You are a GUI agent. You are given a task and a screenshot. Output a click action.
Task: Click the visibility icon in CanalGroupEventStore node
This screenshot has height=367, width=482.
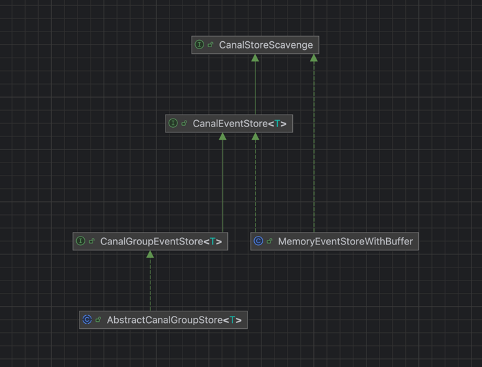tap(92, 241)
